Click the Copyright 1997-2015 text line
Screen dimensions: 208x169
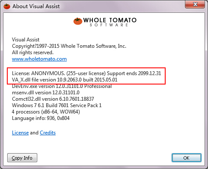coord(69,46)
